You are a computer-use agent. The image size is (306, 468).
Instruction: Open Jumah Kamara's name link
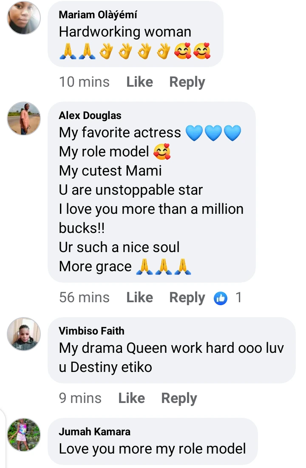pos(94,432)
